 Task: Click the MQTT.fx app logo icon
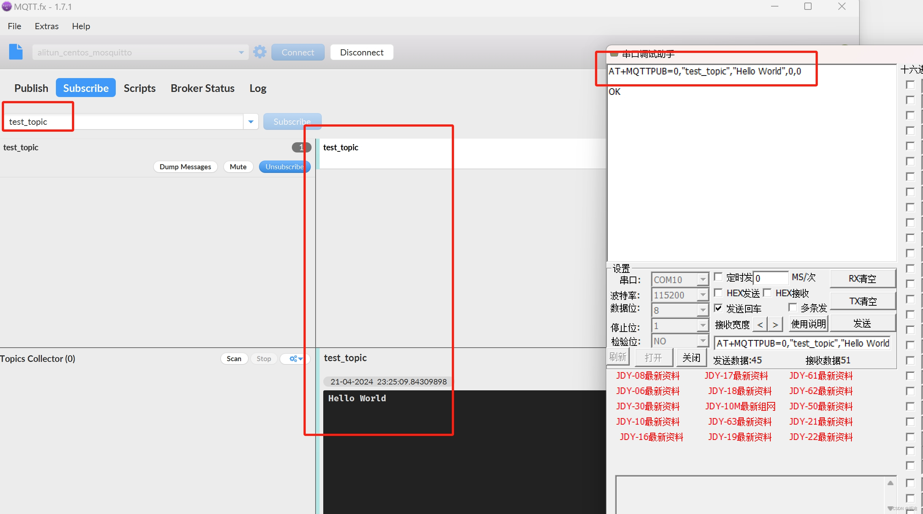click(x=6, y=7)
